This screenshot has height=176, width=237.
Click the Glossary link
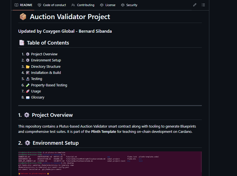click(37, 97)
